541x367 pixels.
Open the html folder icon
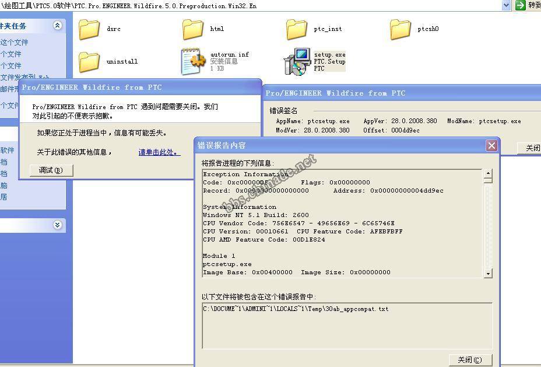193,29
